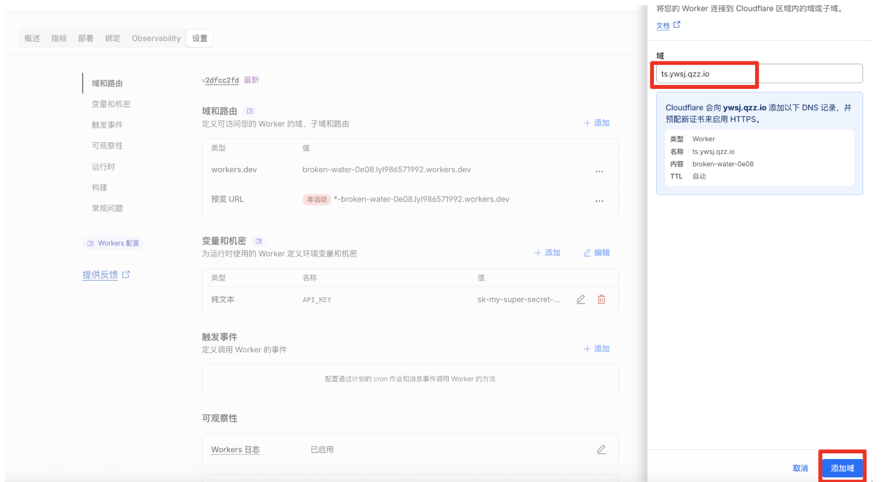The height and width of the screenshot is (482, 893).
Task: Click 添加 in 变量和机密 section
Action: 547,252
